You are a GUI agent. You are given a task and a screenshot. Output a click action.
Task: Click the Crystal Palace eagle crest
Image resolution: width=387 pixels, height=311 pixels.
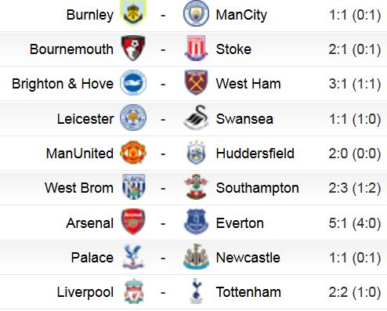tap(133, 256)
